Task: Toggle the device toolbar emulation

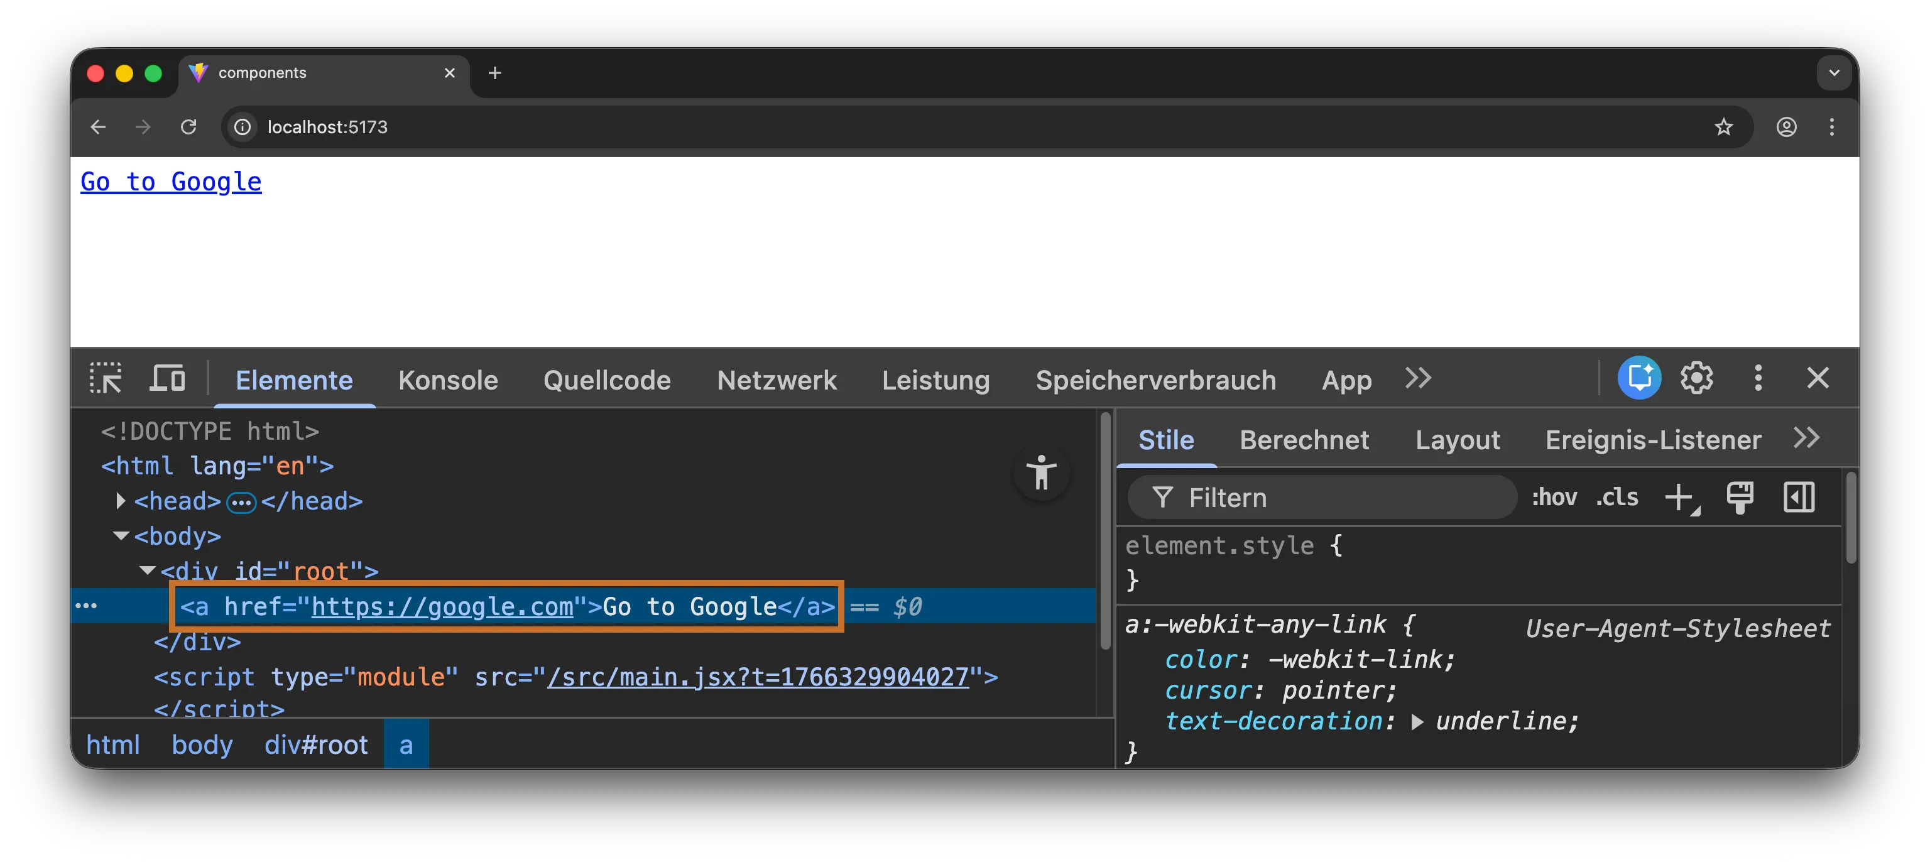Action: (166, 378)
